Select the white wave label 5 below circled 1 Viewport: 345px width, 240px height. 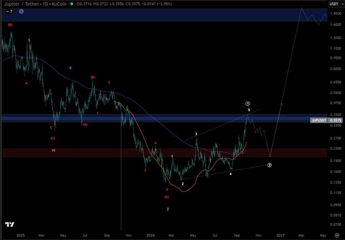click(x=249, y=110)
